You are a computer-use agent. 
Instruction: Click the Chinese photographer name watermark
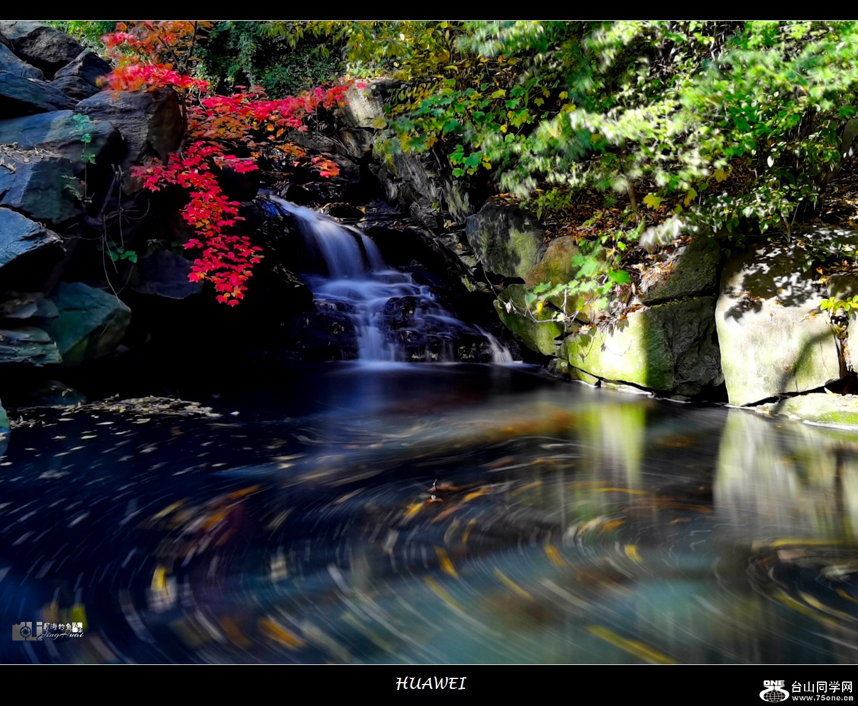click(x=57, y=627)
